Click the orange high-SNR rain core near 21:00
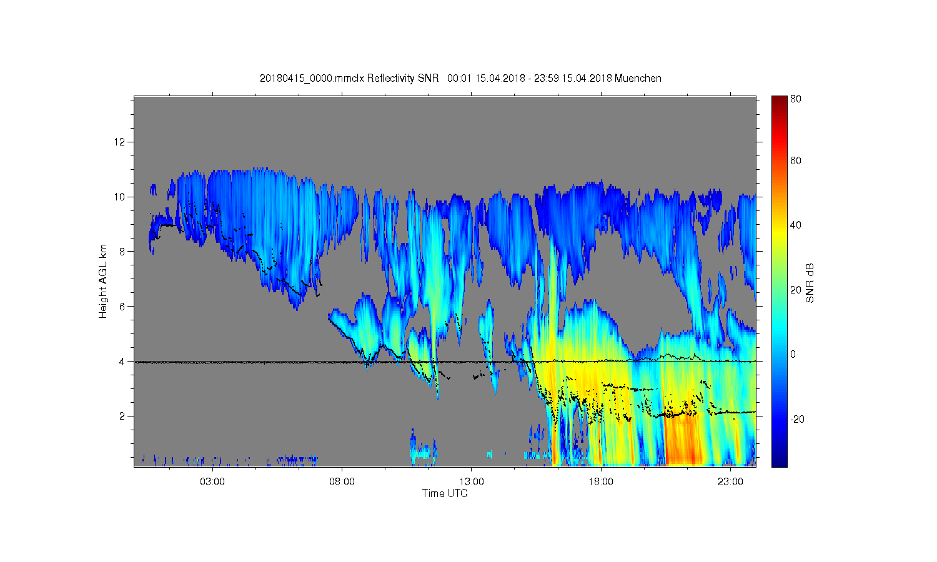Screen dimensions: 937x562 (x=683, y=440)
